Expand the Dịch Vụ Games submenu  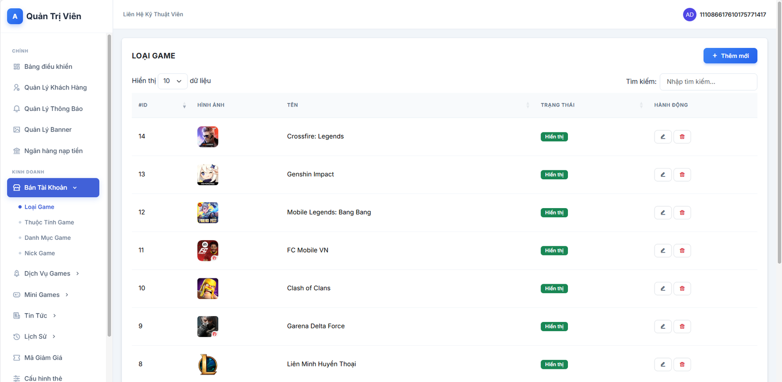[x=47, y=274]
